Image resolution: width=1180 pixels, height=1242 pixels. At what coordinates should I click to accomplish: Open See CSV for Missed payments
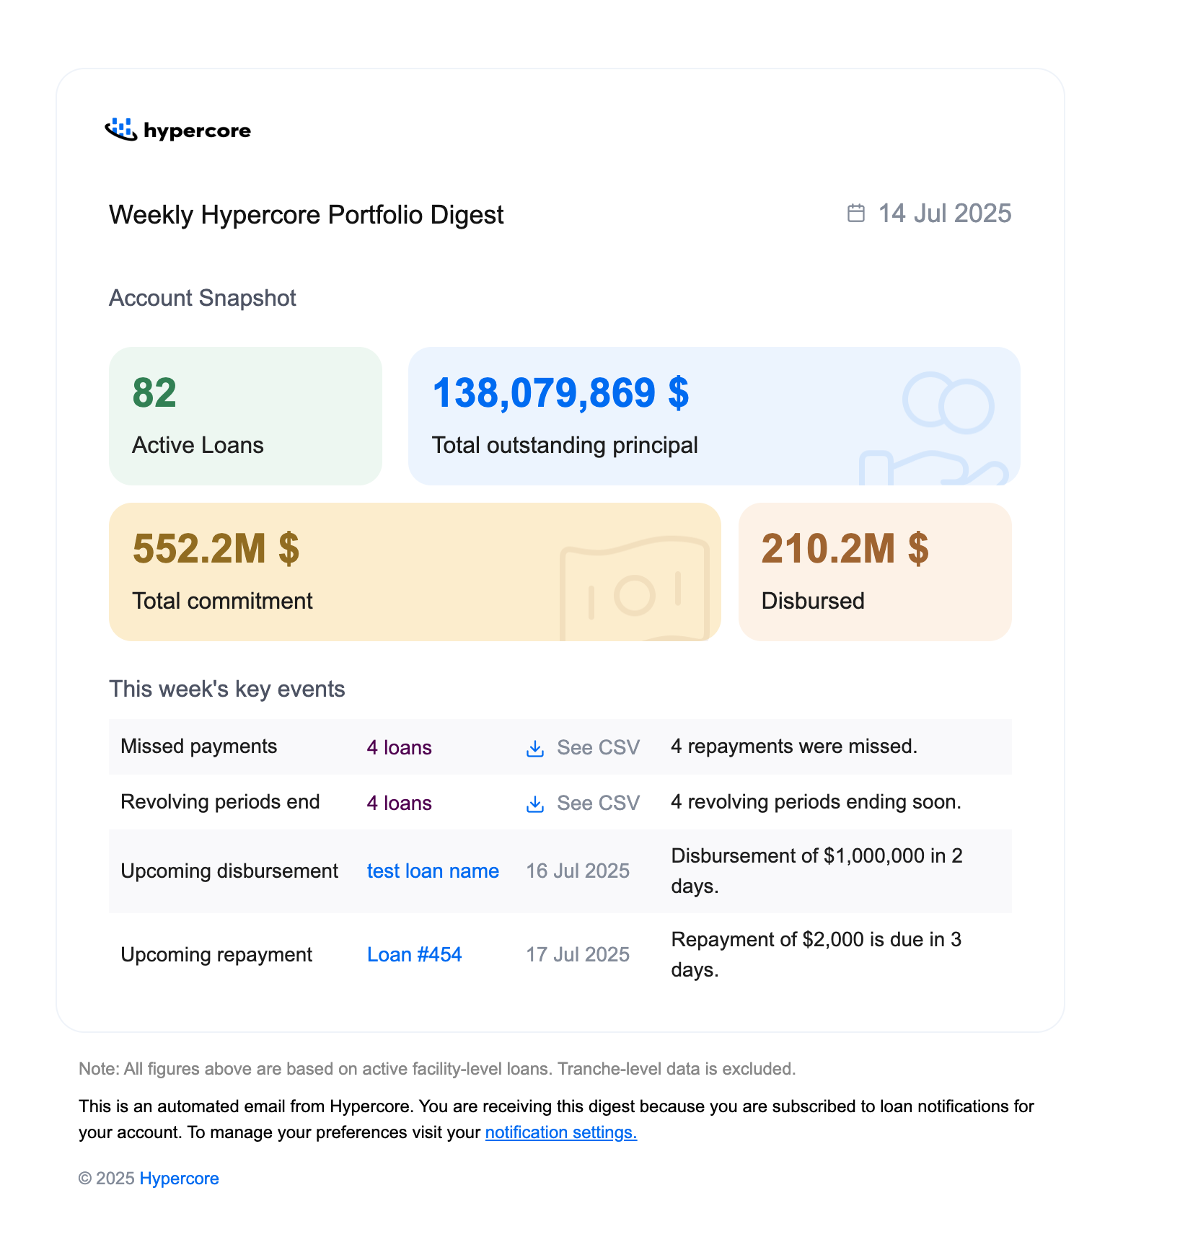598,748
